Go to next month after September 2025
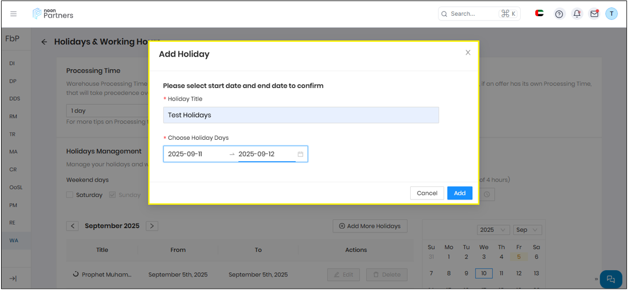Image resolution: width=628 pixels, height=290 pixels. (152, 226)
